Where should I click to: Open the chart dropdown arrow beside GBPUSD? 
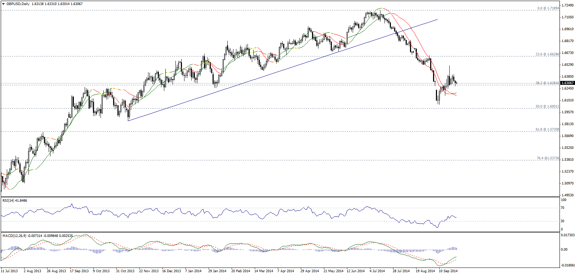point(3,4)
